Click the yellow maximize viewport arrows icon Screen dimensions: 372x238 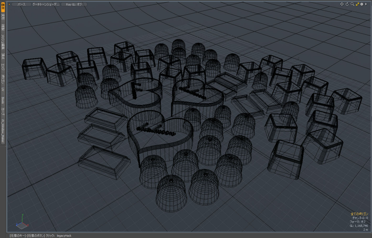tap(357, 4)
